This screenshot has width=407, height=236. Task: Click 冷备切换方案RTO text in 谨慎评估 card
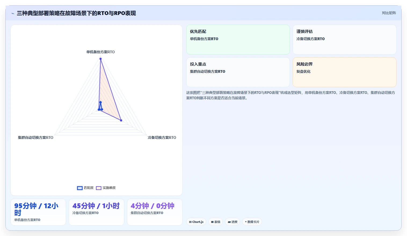[310, 39]
